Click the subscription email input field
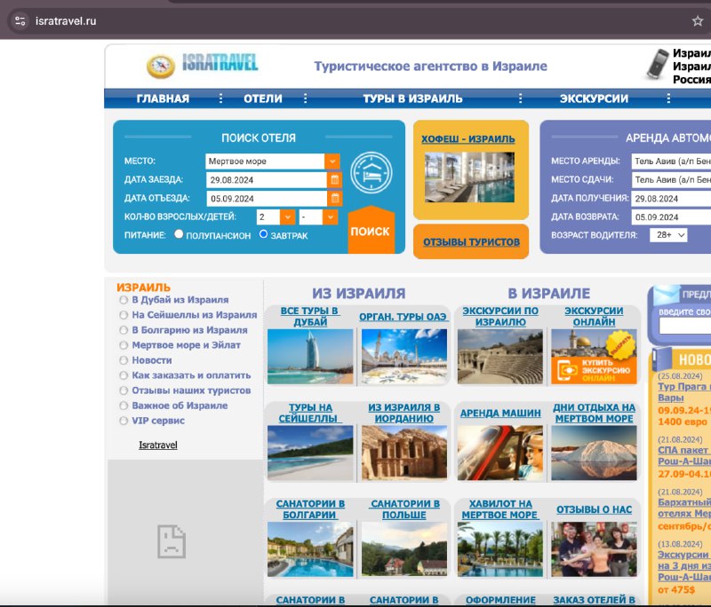 tap(684, 326)
